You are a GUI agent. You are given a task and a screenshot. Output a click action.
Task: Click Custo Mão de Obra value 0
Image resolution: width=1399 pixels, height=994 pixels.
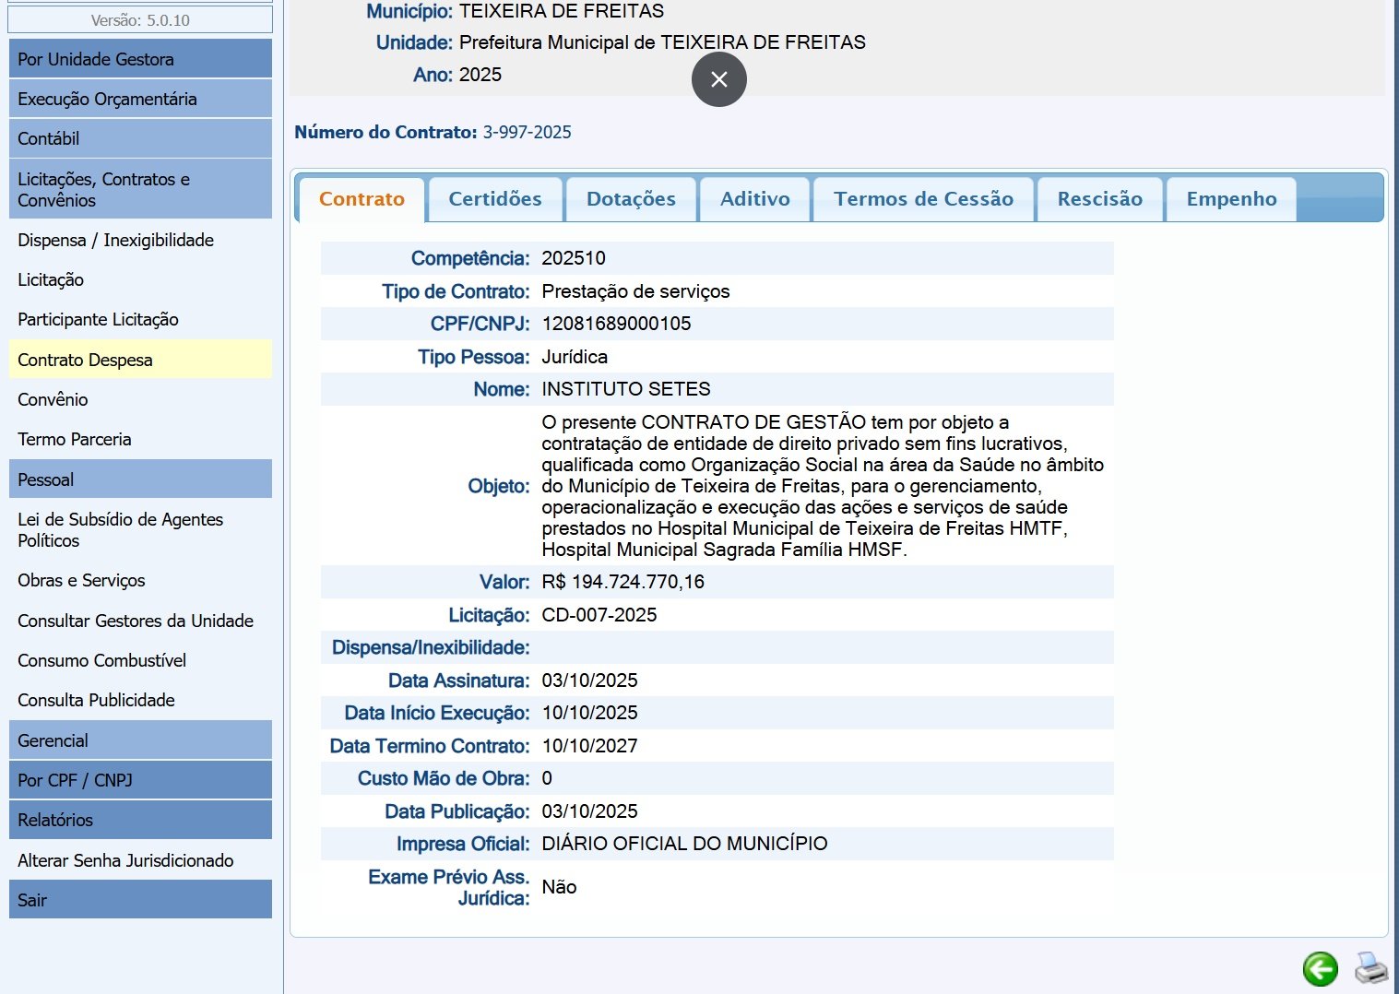click(x=547, y=778)
